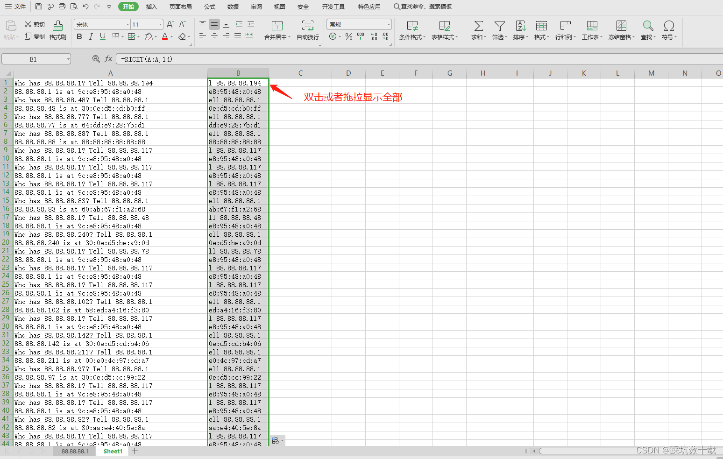The height and width of the screenshot is (459, 723).
Task: Click the Symbol (符号) omega icon
Action: tap(669, 26)
